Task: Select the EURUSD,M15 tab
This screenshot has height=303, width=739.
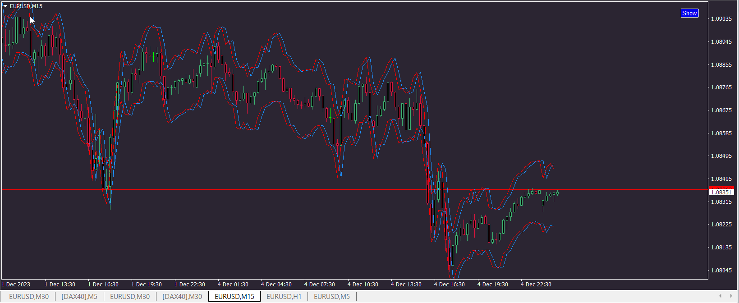Action: (234, 296)
